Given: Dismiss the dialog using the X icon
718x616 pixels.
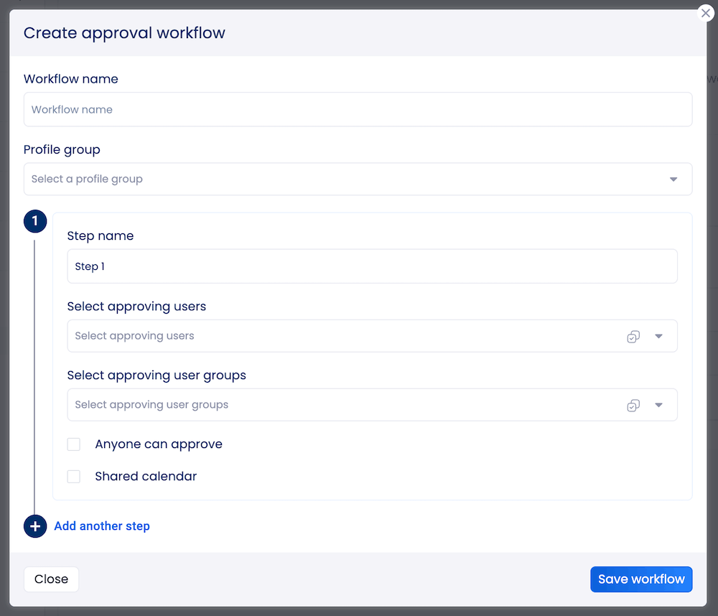Looking at the screenshot, I should (705, 13).
